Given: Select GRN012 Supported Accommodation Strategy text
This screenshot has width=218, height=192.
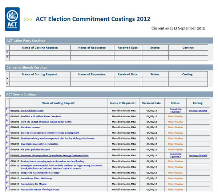Looking at the screenshot, I should [x=35, y=173].
